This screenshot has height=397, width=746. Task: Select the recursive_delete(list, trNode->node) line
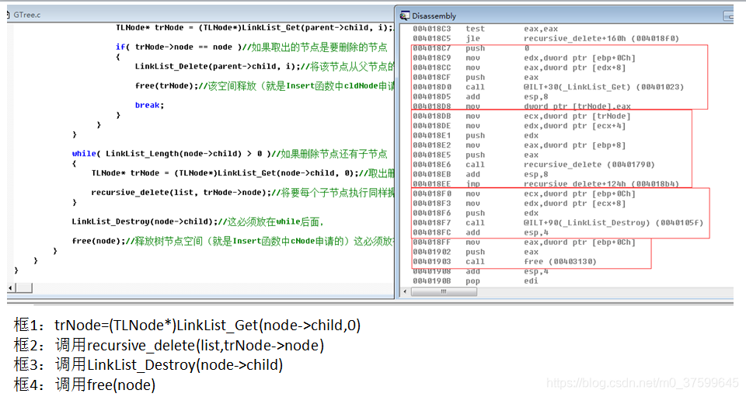coord(242,193)
